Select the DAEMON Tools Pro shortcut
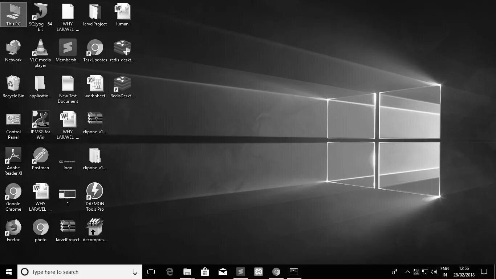The height and width of the screenshot is (279, 496). tap(95, 197)
